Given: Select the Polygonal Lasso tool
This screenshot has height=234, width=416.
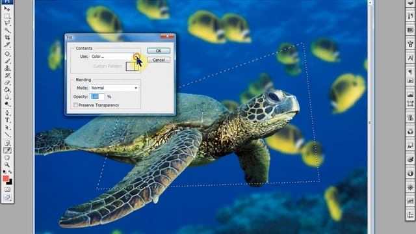Looking at the screenshot, I should click(x=7, y=23).
